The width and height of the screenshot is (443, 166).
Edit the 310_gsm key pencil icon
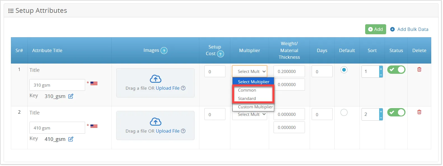pos(71,96)
